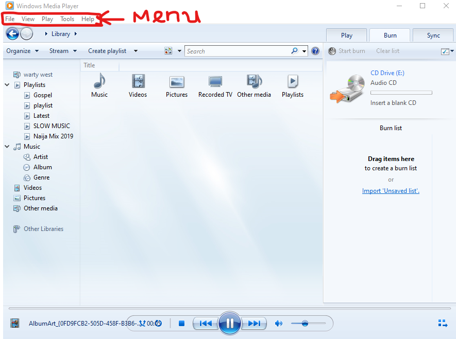
Task: Click Import 'Unsaved list' link
Action: 391,191
